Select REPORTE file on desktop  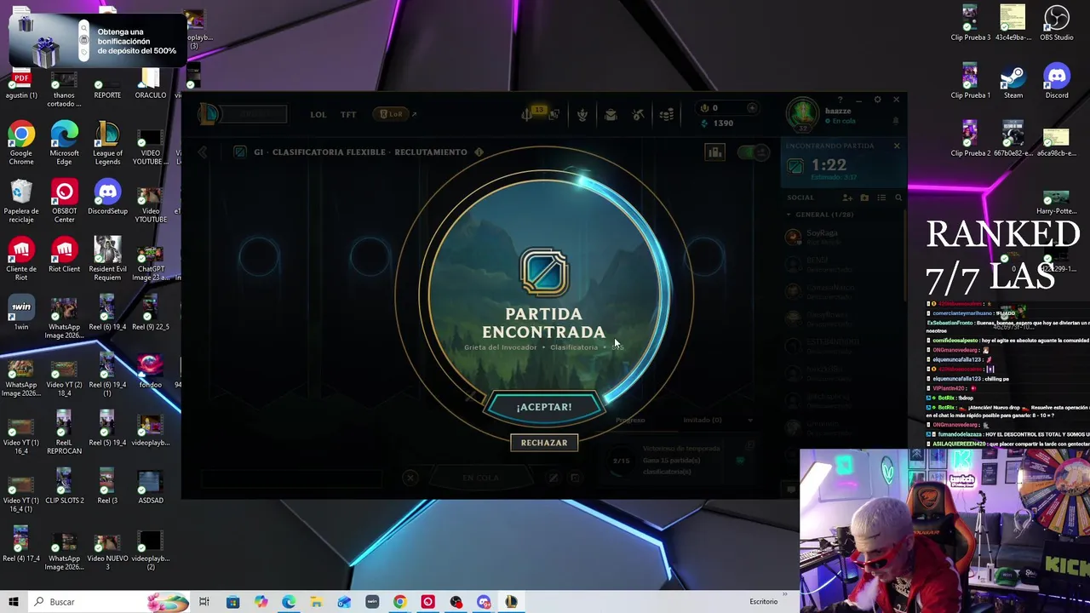[x=107, y=85]
